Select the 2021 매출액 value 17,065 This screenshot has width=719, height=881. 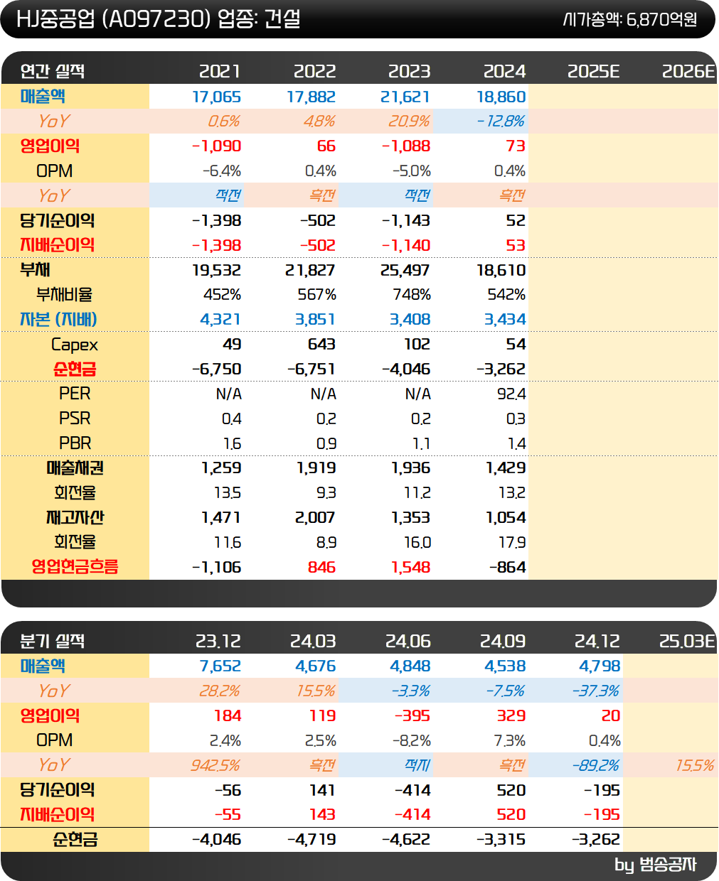click(217, 97)
